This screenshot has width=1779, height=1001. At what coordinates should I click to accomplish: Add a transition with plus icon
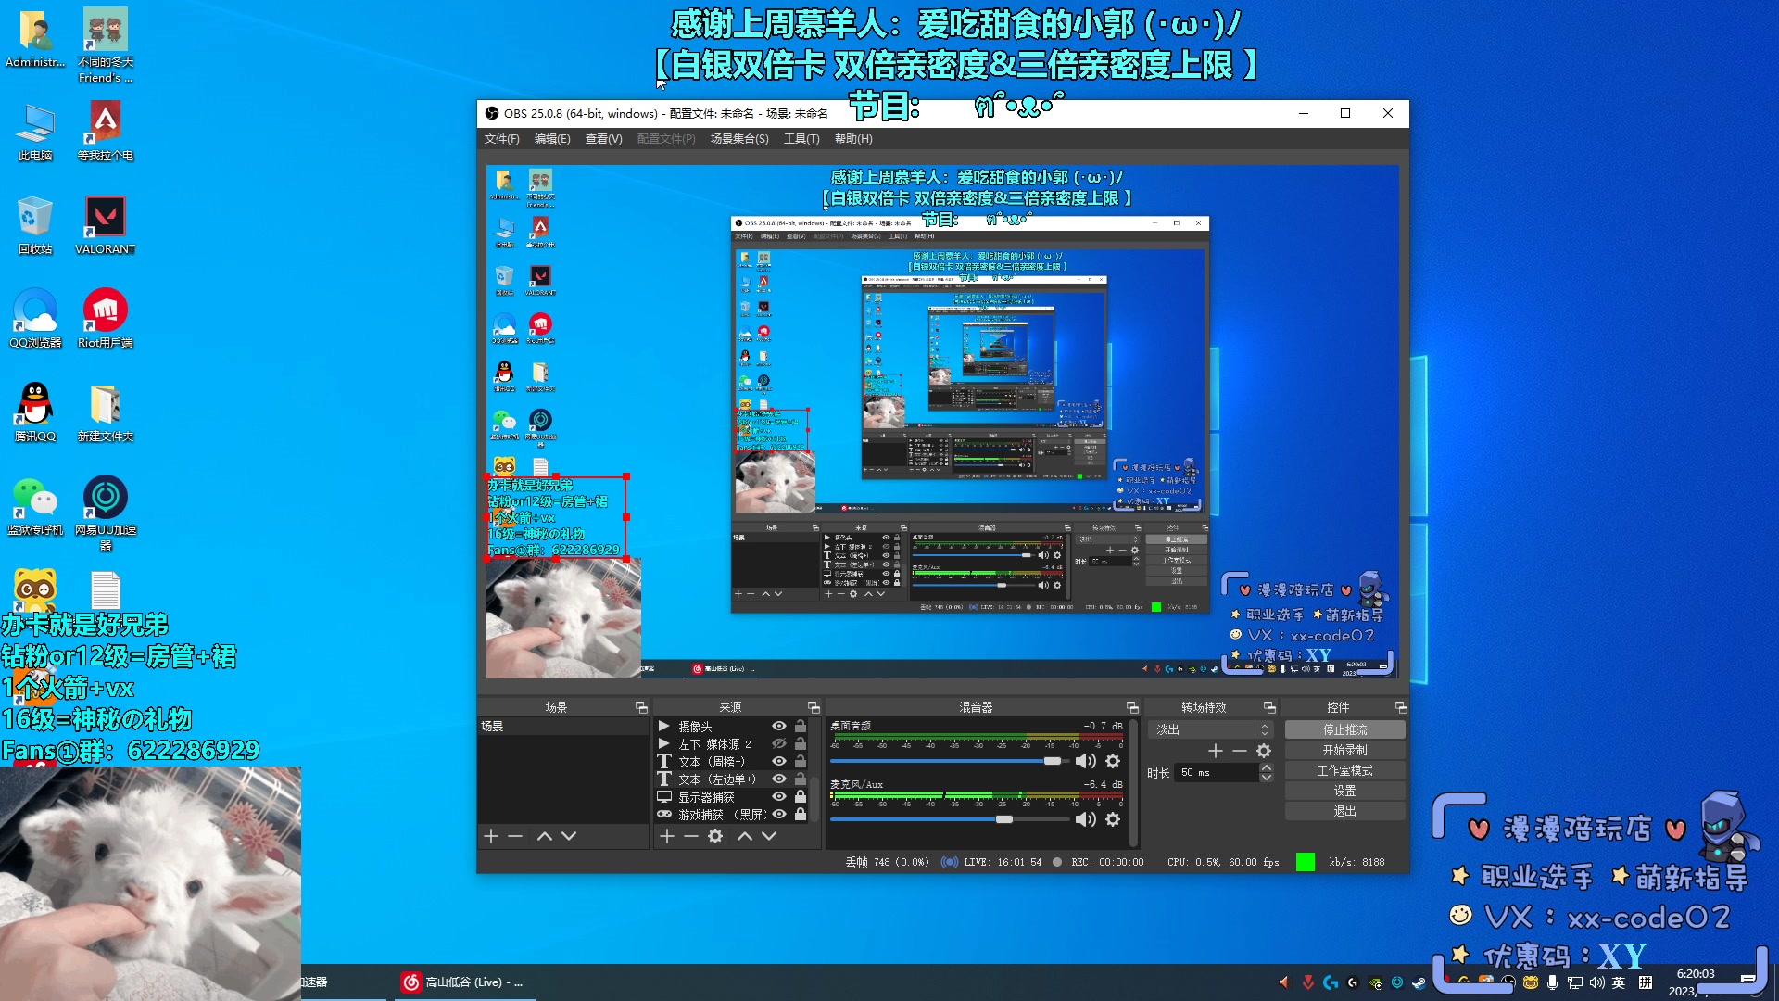[1216, 751]
